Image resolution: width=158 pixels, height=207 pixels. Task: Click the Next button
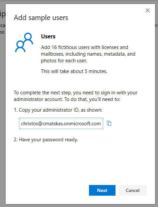pyautogui.click(x=102, y=190)
